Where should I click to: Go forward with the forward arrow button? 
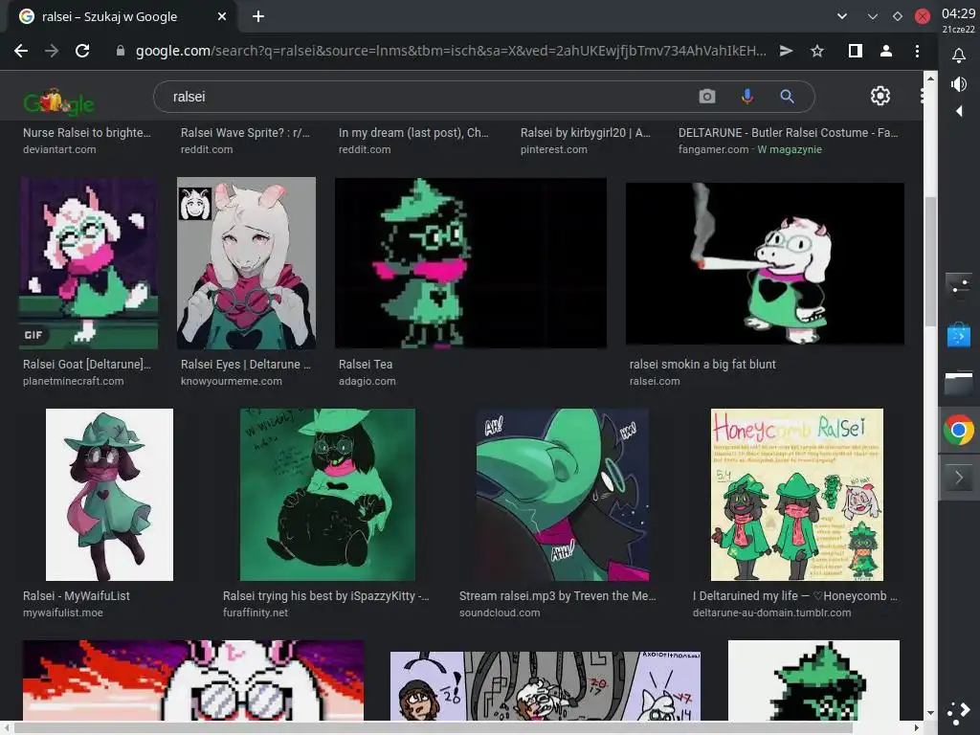52,52
